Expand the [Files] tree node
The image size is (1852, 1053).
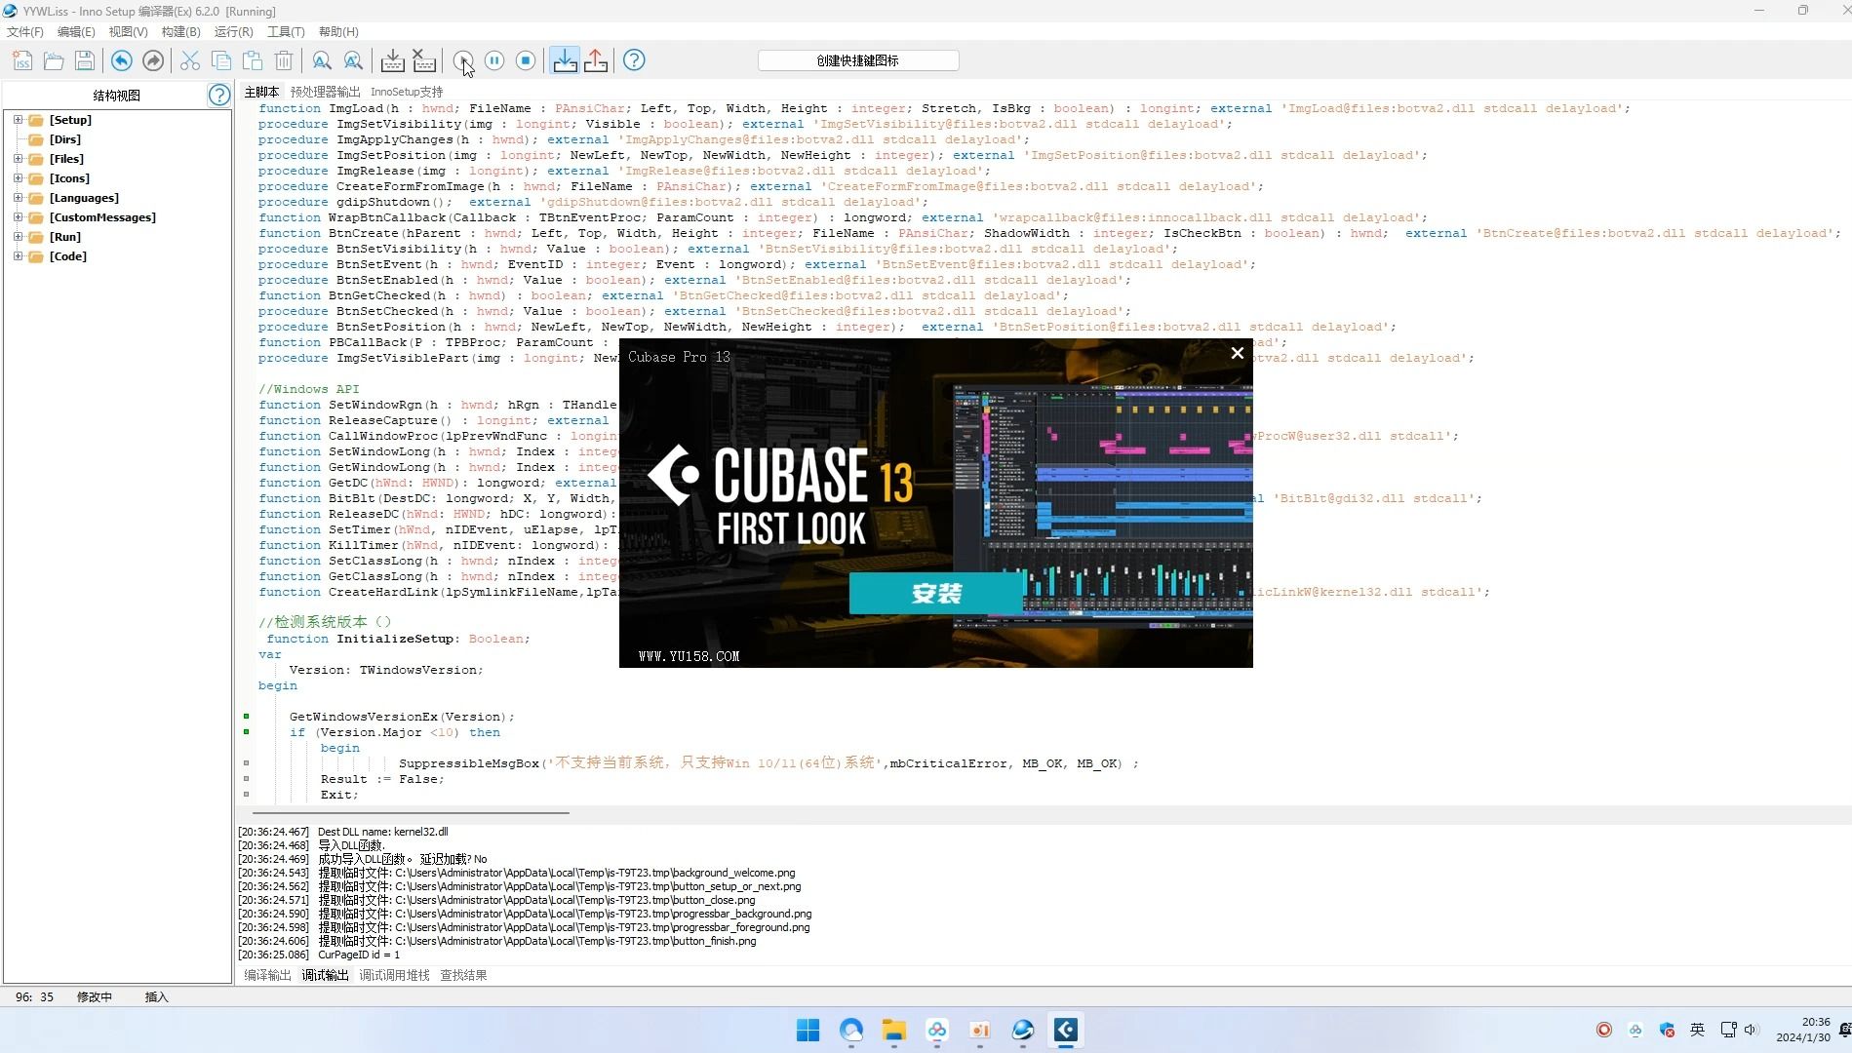coord(18,159)
